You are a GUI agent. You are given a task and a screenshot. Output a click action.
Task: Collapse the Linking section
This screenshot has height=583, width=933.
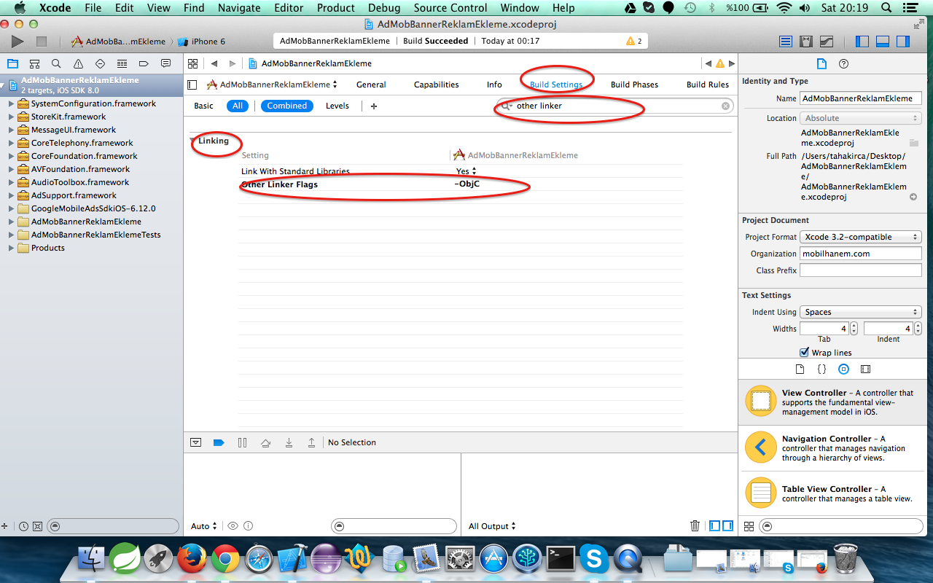pyautogui.click(x=192, y=141)
